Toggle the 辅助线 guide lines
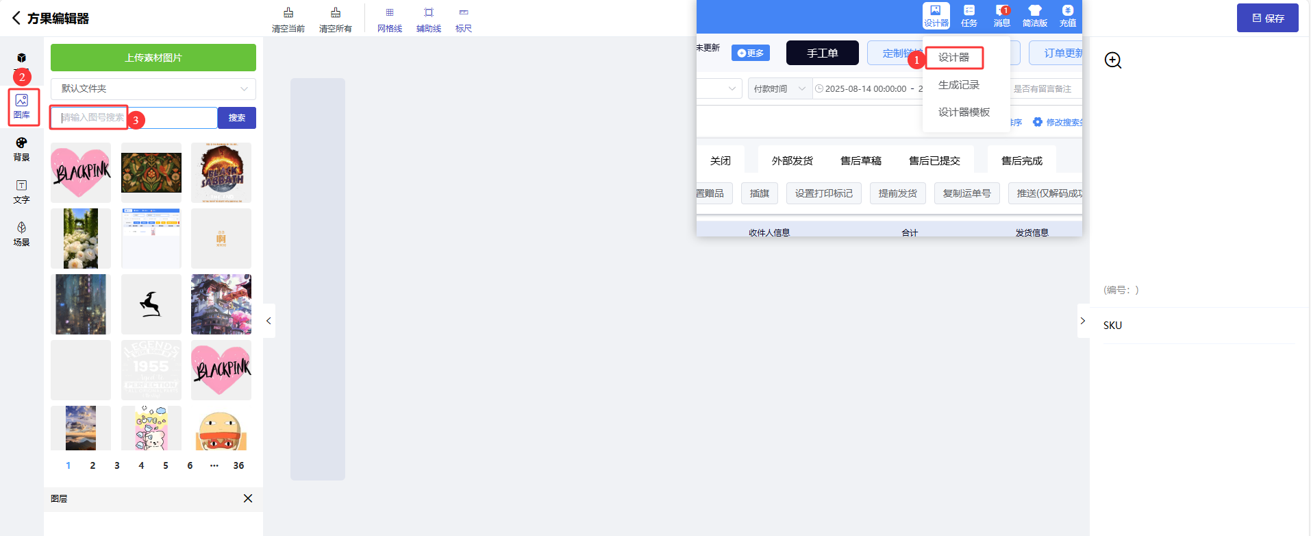The image size is (1311, 536). [x=429, y=20]
